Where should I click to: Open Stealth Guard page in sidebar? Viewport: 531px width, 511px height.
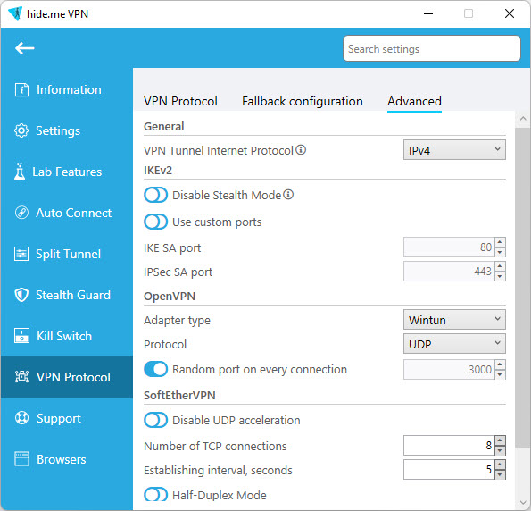(67, 295)
